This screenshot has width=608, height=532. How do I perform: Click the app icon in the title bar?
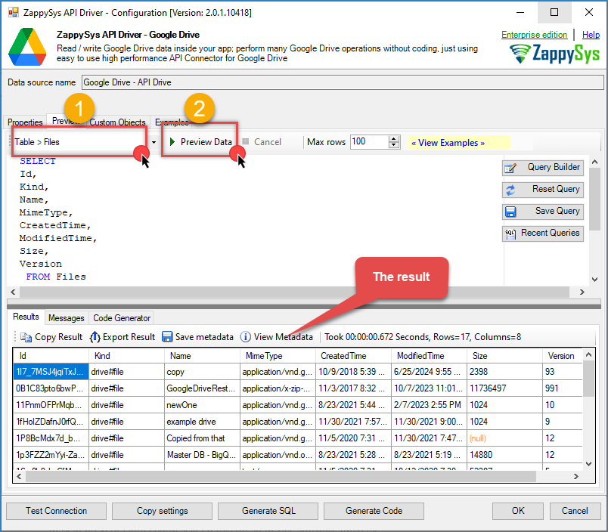coord(14,12)
